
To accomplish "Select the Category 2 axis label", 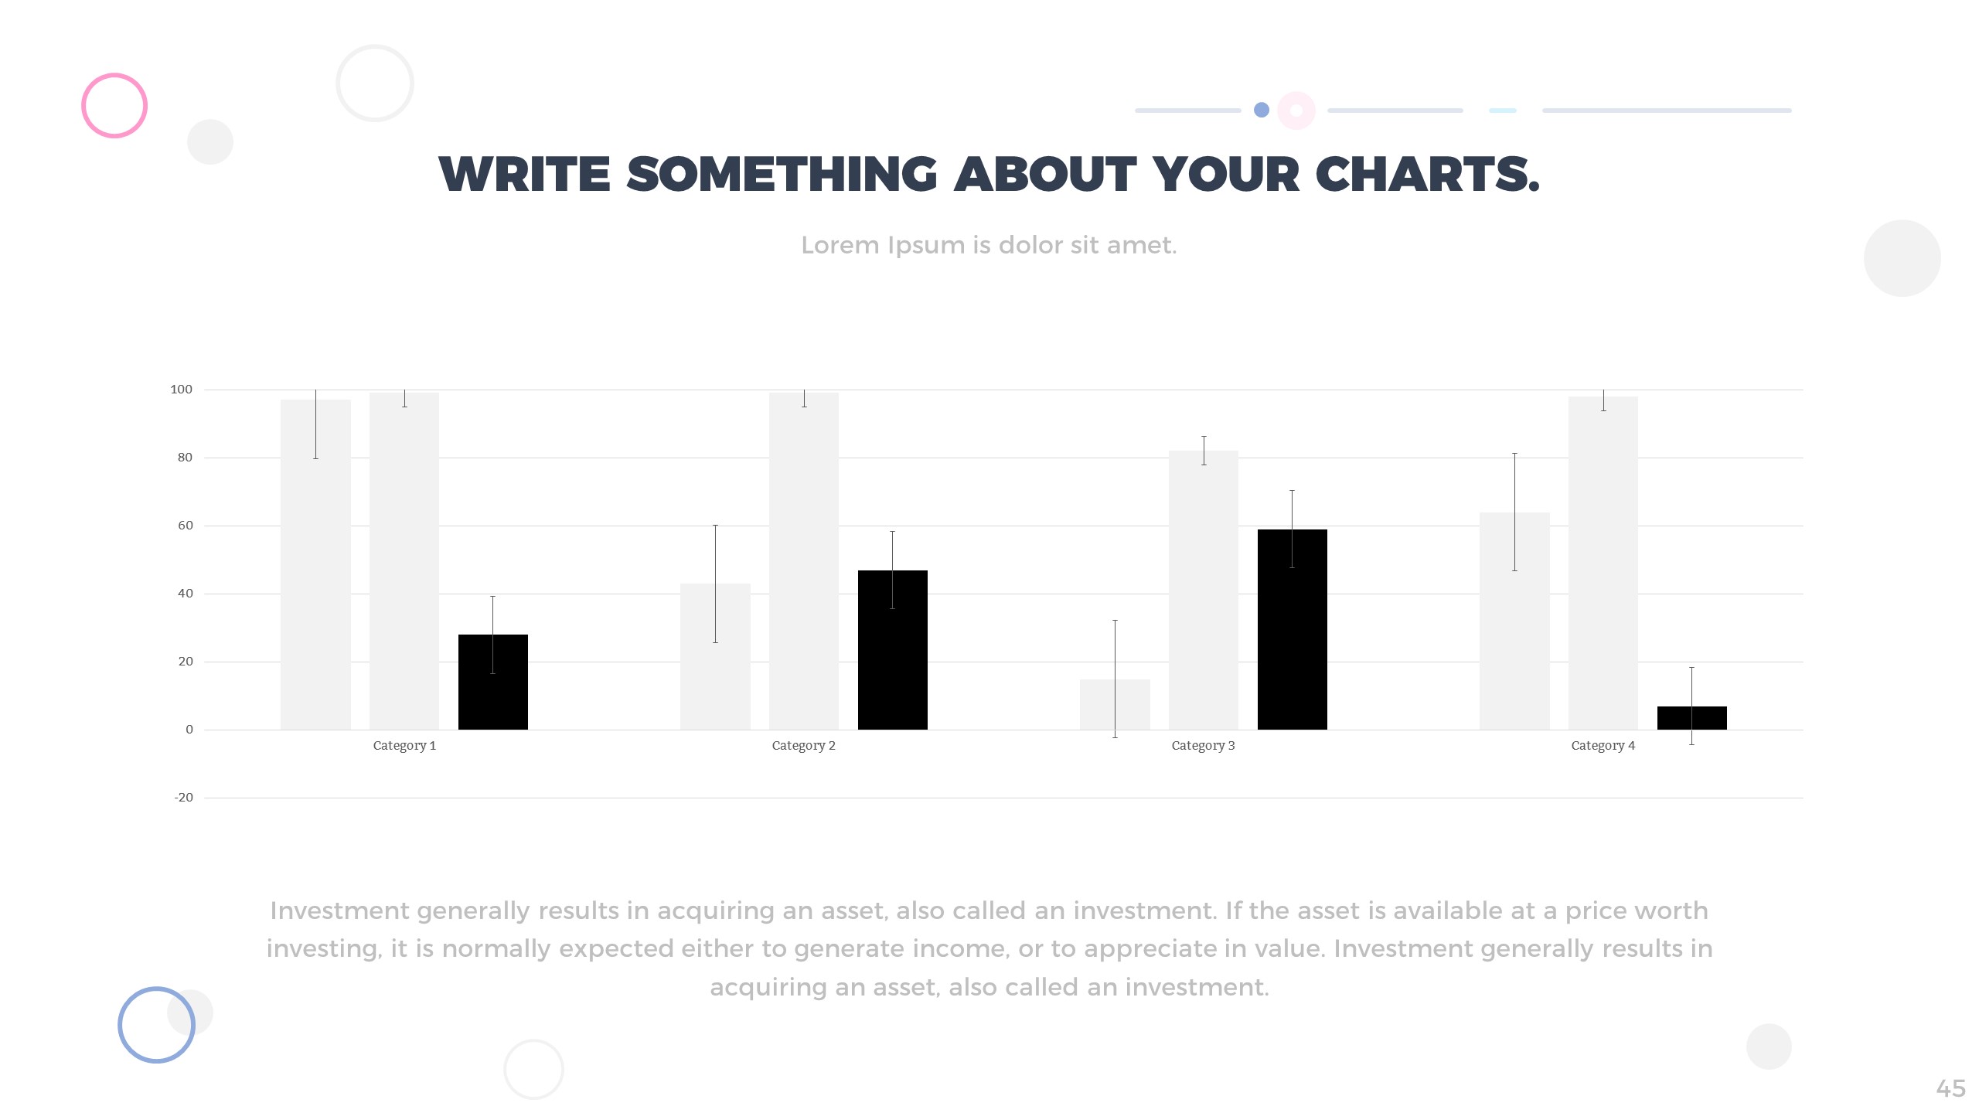I will 803,746.
